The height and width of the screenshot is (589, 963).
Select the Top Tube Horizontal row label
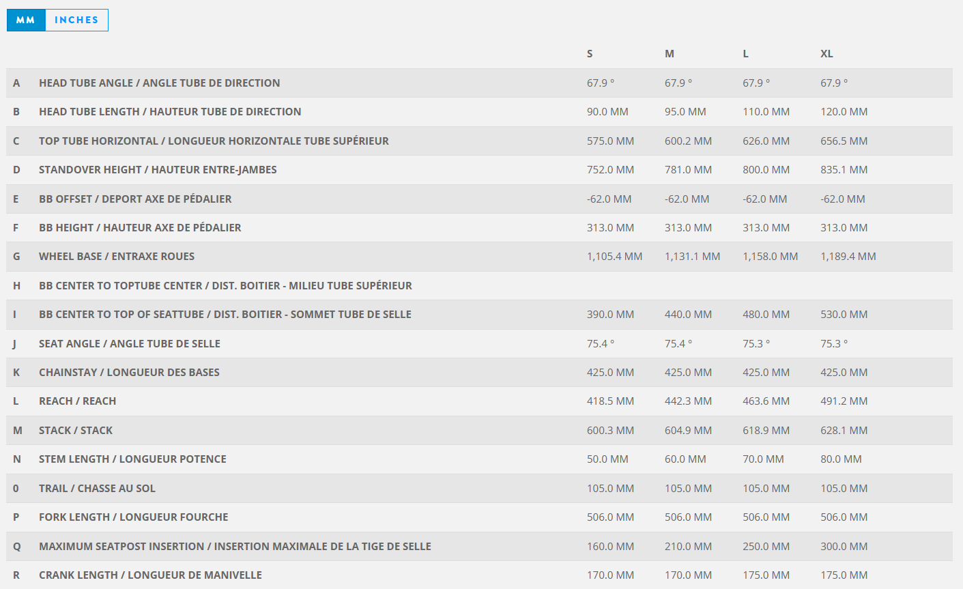[x=214, y=141]
